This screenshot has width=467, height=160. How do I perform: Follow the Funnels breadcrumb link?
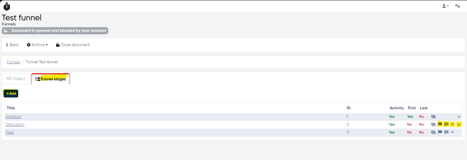(x=13, y=62)
